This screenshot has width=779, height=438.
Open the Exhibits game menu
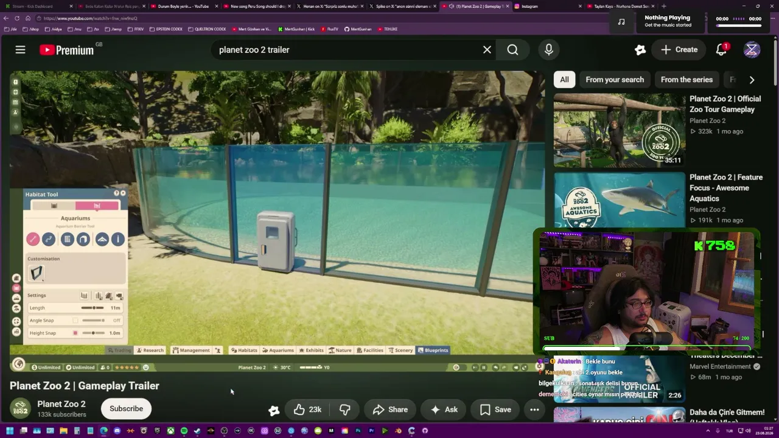[x=311, y=350]
